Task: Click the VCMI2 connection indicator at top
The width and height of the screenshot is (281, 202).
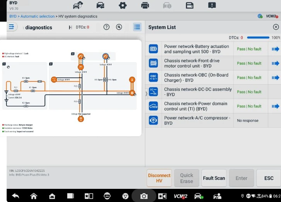Action: (x=272, y=16)
